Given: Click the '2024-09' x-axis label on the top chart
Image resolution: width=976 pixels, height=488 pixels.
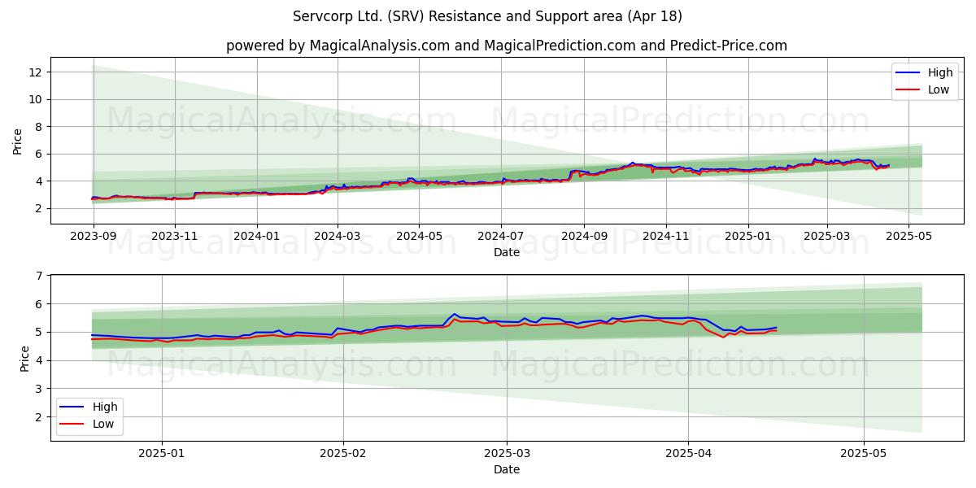Looking at the screenshot, I should click(584, 237).
